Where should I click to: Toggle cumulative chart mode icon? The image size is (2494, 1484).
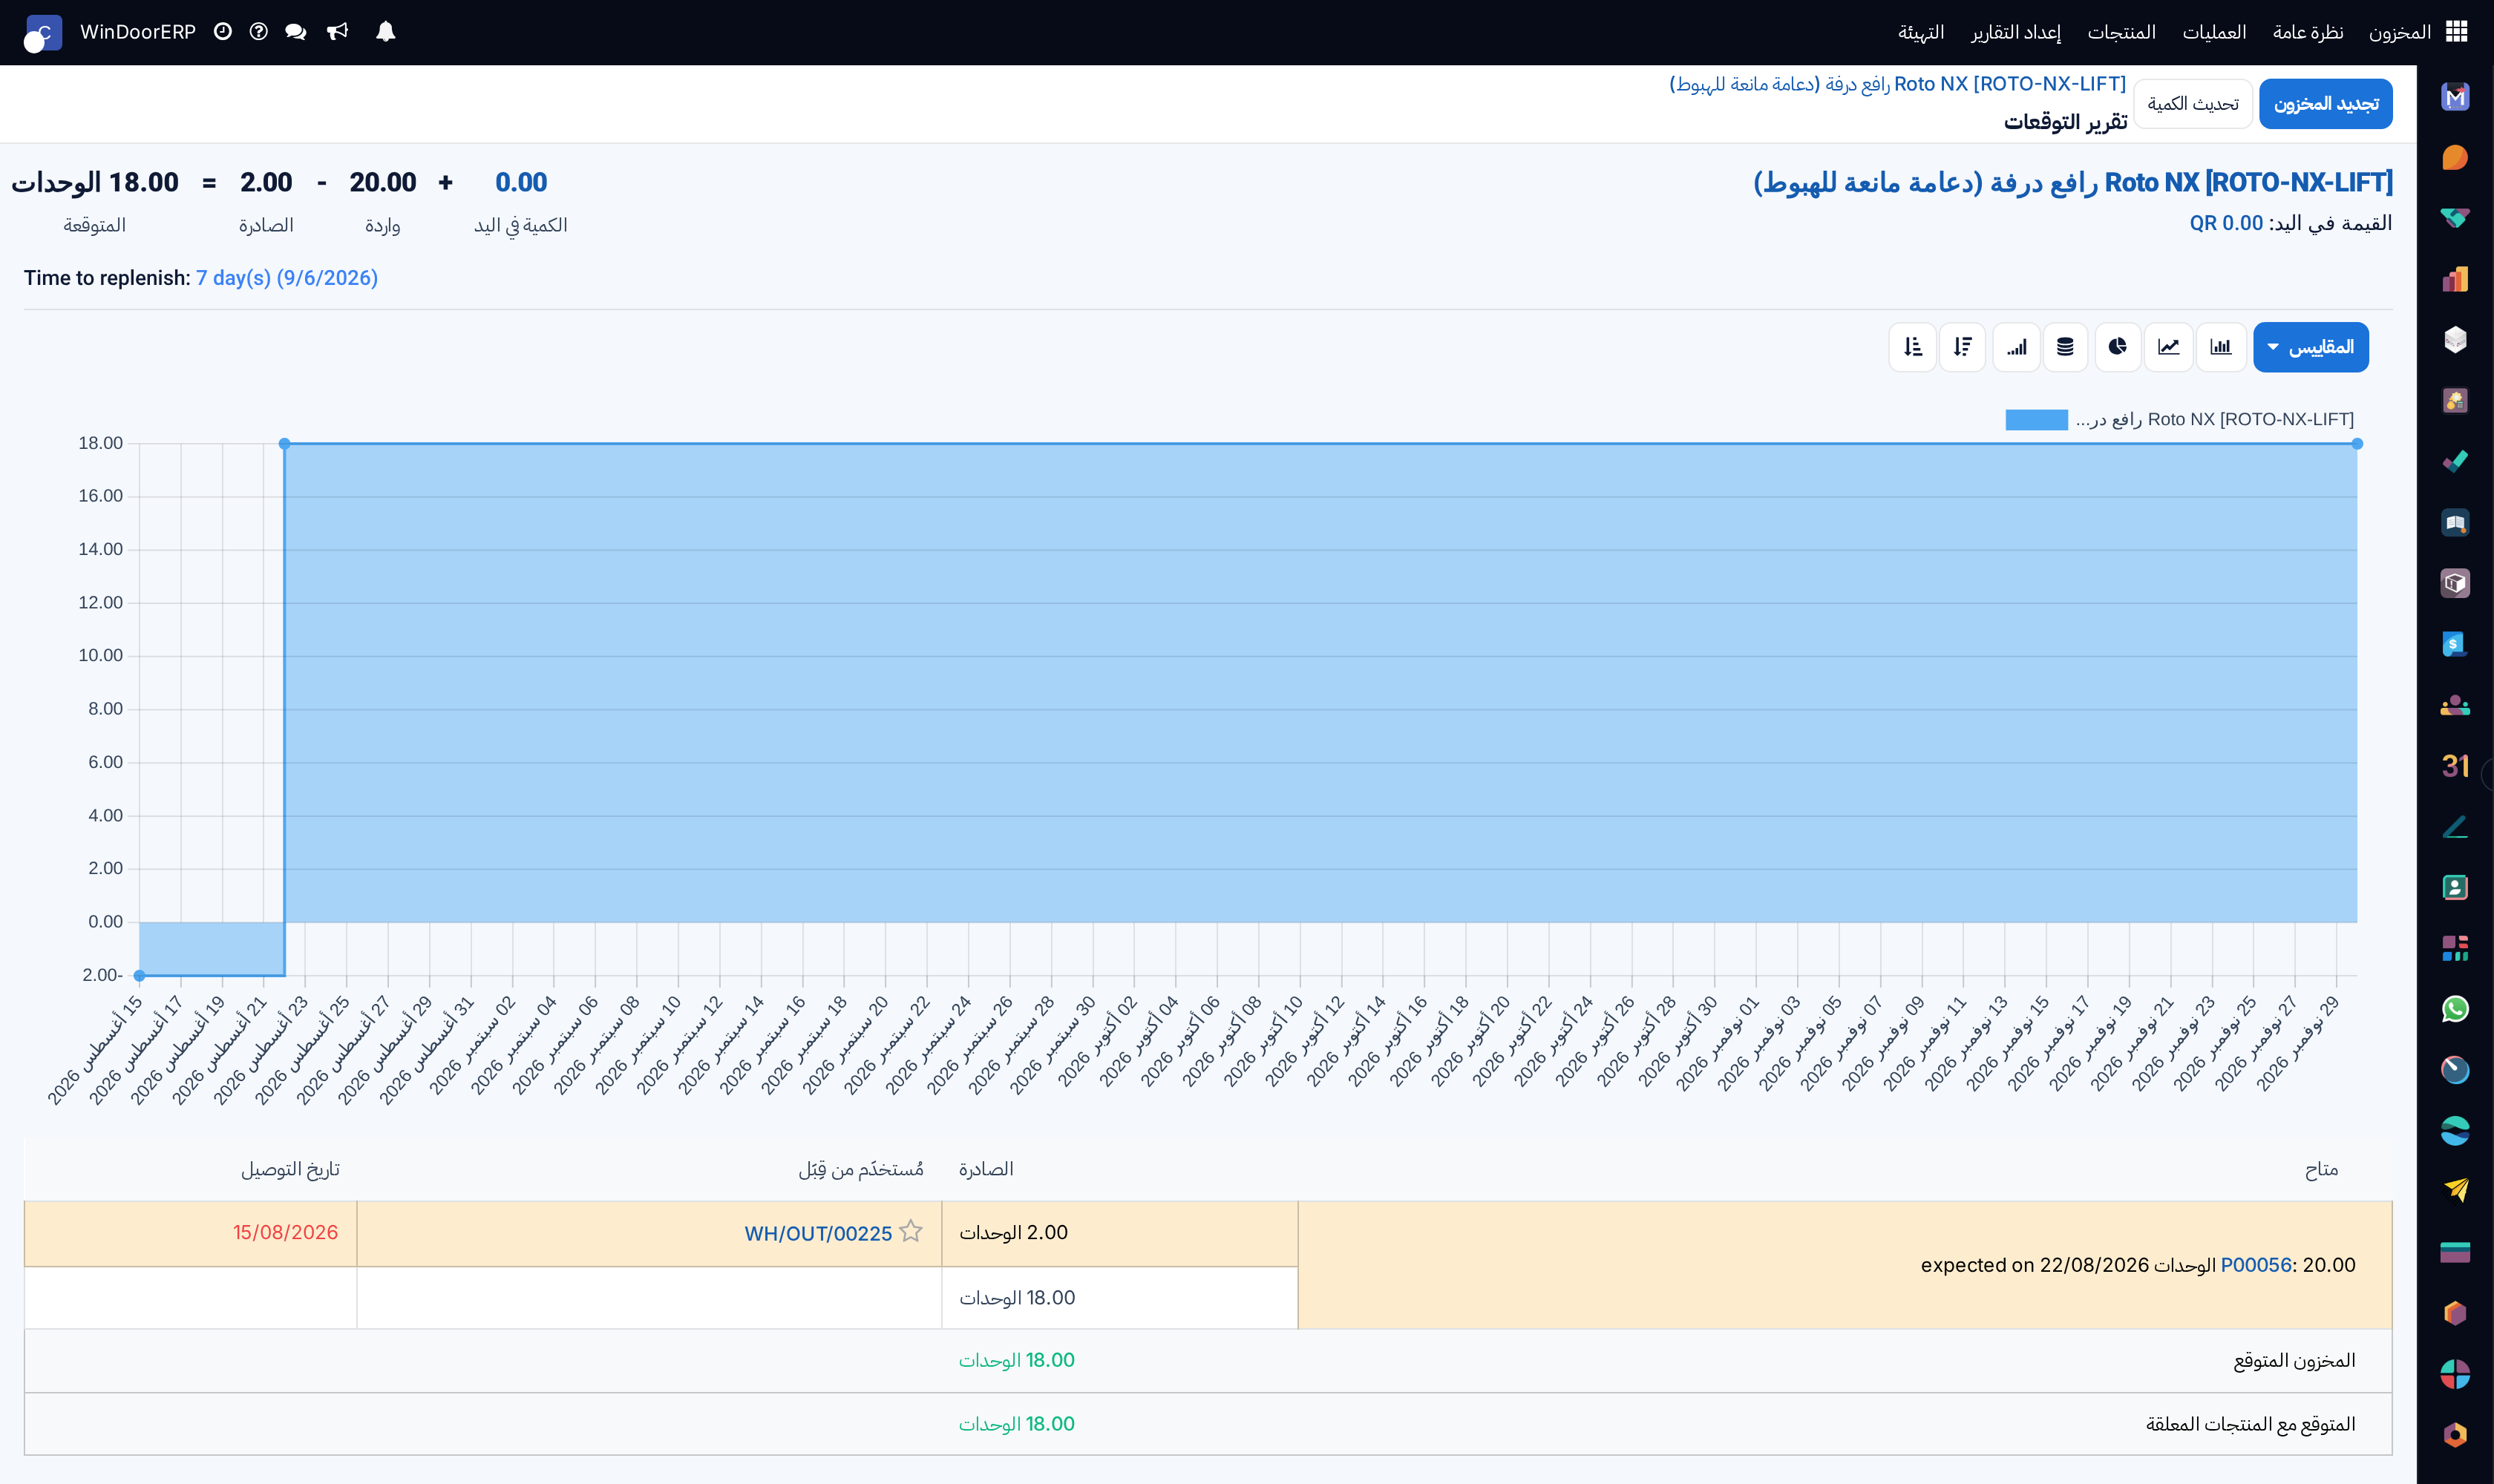point(2016,347)
